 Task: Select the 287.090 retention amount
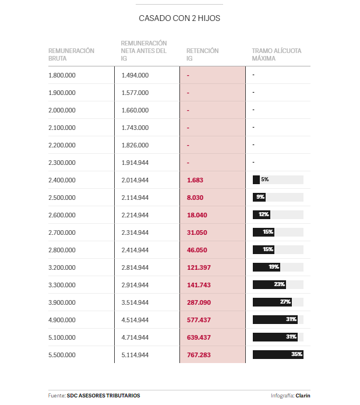[199, 302]
